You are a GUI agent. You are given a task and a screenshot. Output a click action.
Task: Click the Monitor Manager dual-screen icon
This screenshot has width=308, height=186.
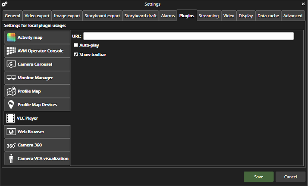click(11, 77)
